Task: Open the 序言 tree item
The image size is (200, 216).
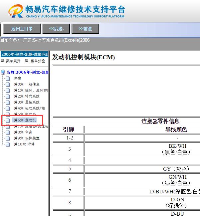Action: (x=18, y=79)
